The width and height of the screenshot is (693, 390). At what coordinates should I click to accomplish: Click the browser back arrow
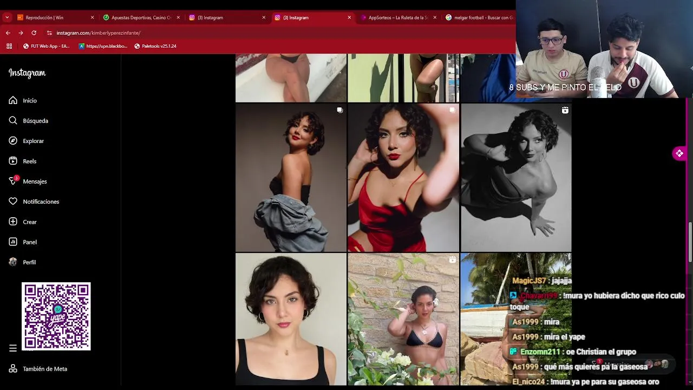click(x=8, y=33)
